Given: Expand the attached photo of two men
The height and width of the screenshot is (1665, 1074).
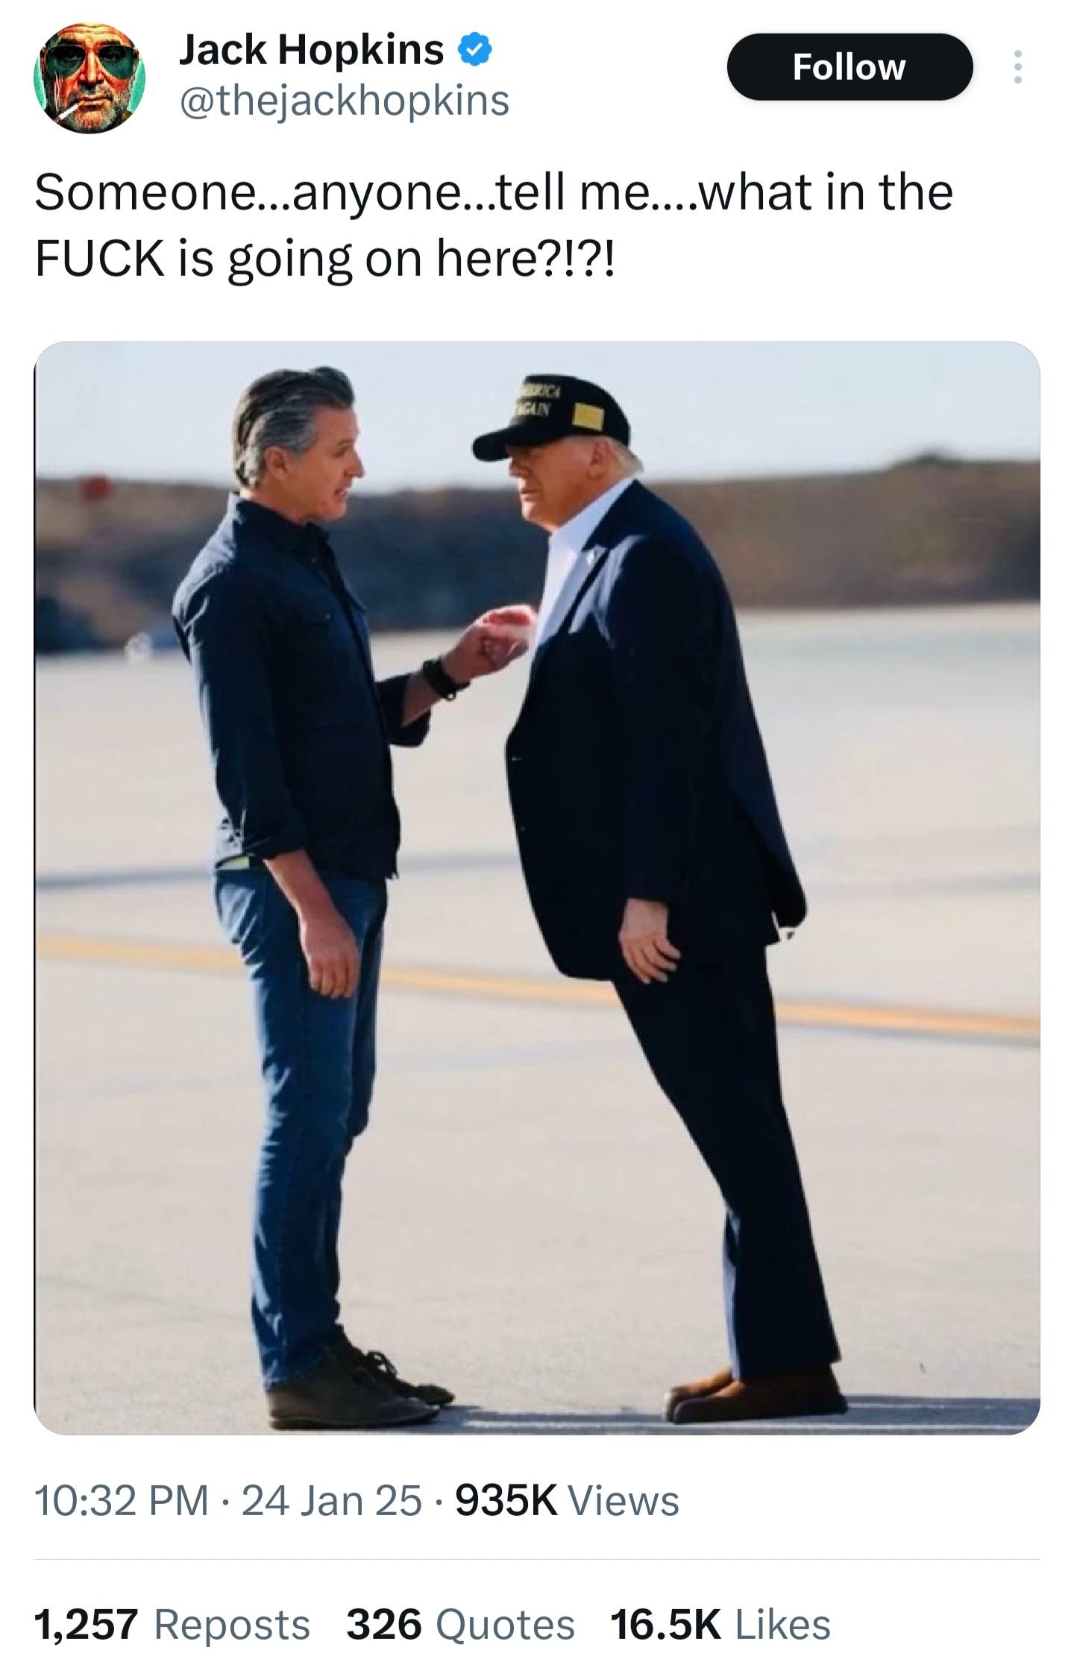Looking at the screenshot, I should click(x=537, y=887).
